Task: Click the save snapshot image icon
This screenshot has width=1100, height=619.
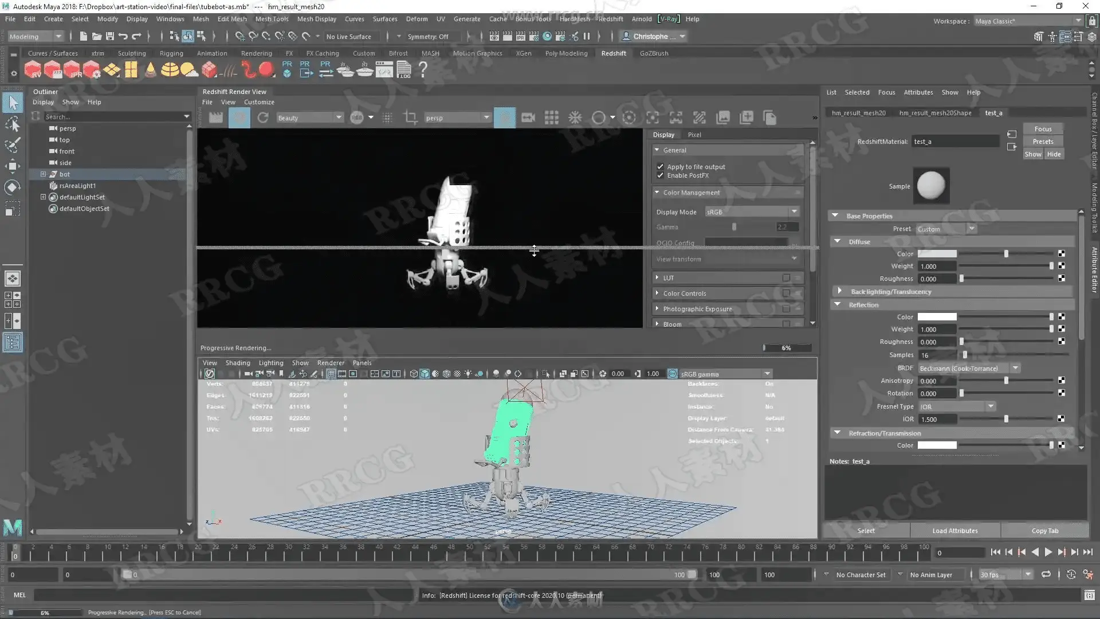Action: 723,117
